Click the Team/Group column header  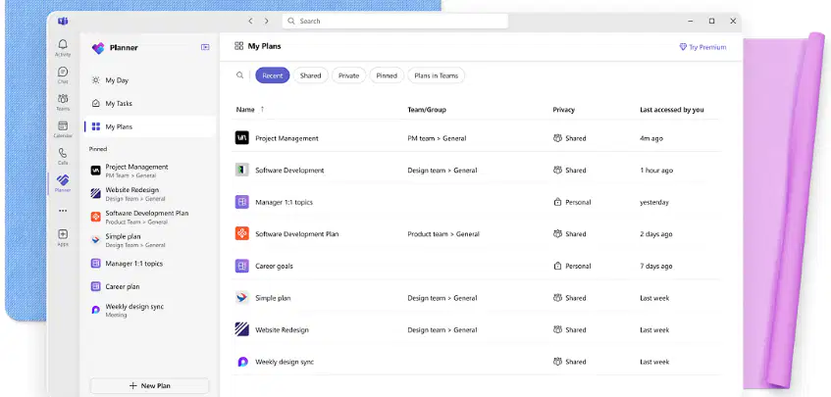427,110
